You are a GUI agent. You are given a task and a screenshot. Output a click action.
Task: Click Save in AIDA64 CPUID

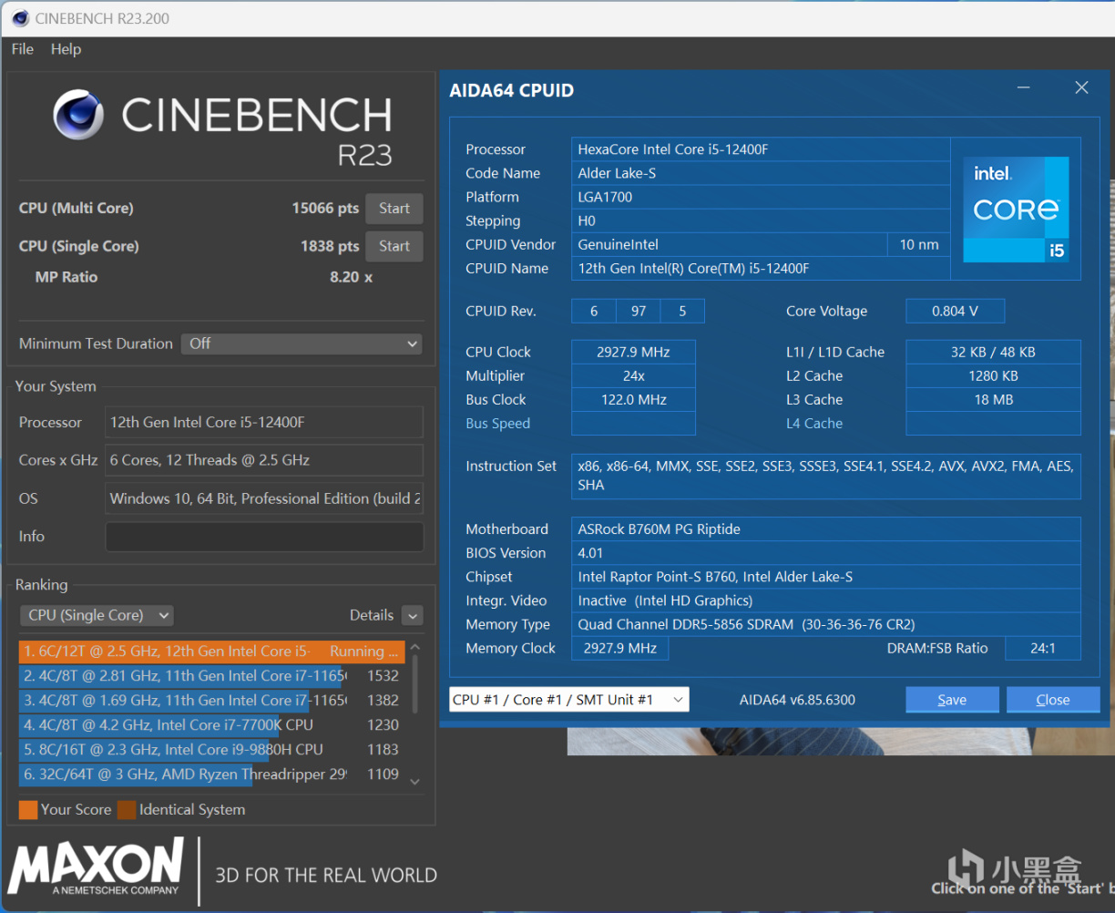[x=952, y=700]
